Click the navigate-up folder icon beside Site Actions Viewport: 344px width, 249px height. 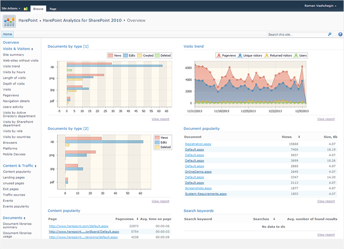26,9
